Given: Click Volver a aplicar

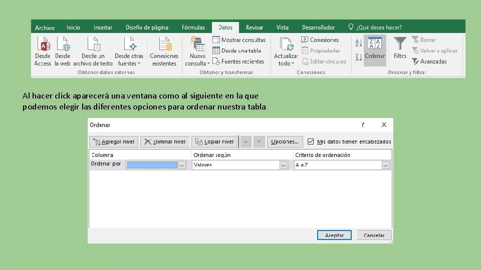Looking at the screenshot, I should tap(435, 50).
